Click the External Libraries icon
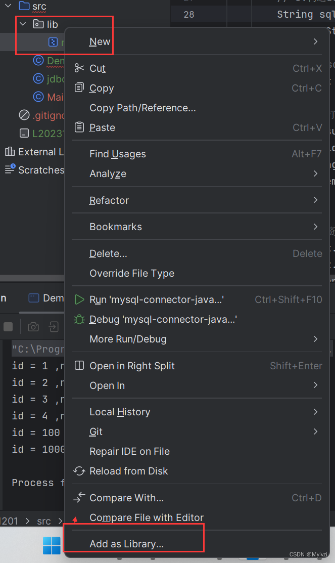 [x=10, y=152]
